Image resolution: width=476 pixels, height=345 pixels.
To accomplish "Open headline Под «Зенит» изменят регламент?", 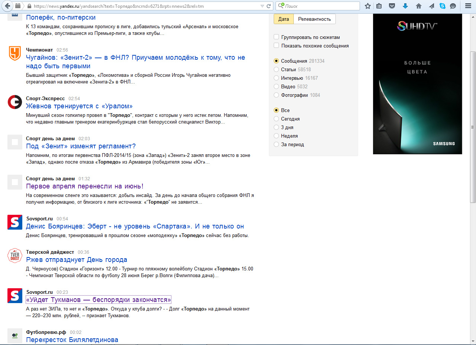I will point(81,146).
